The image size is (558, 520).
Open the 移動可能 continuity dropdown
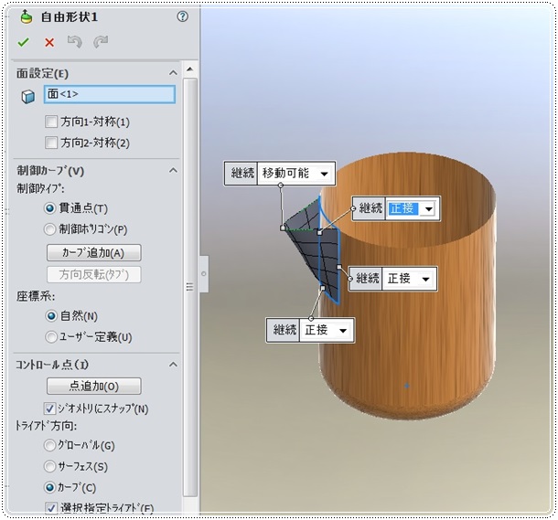tap(324, 174)
